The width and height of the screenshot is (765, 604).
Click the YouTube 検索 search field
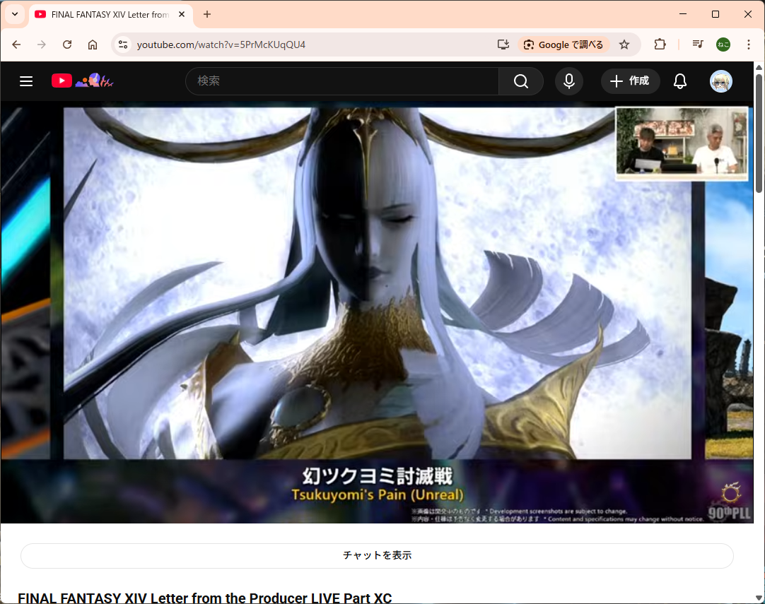(x=341, y=81)
